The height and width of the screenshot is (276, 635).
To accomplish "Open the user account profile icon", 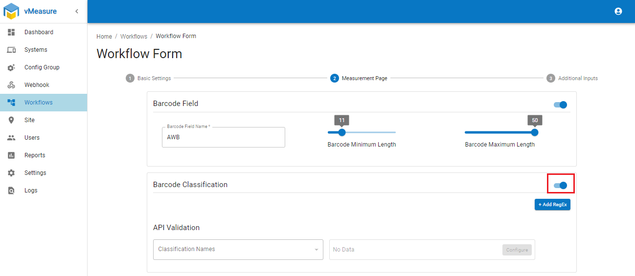I will (618, 11).
